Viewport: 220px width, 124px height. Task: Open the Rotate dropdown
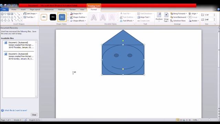point(194,21)
